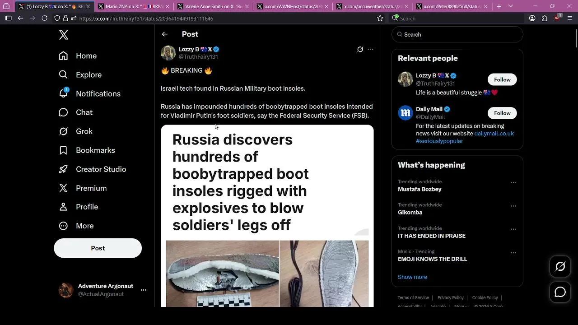Click the X logo at top of sidebar
Screen dimensions: 578x325
(63, 35)
